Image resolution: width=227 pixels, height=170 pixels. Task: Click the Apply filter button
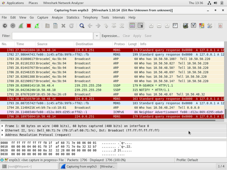tap(137, 36)
